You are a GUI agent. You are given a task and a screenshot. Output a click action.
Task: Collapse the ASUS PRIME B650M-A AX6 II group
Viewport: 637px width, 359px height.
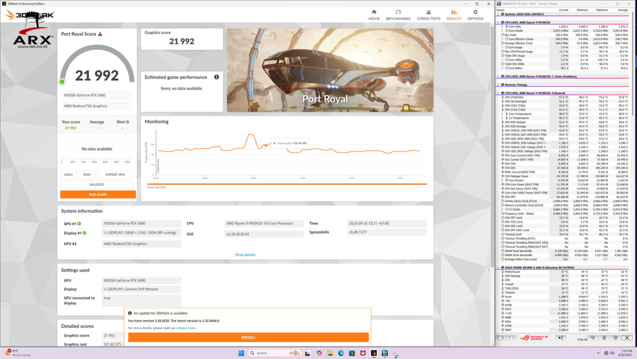pos(499,268)
